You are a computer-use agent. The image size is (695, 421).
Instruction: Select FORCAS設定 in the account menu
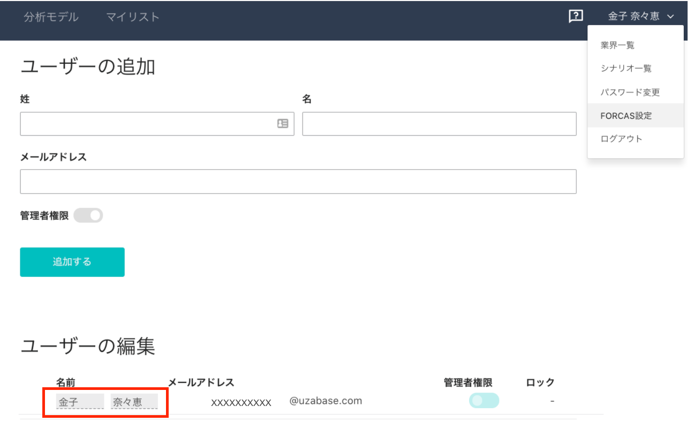(x=626, y=116)
